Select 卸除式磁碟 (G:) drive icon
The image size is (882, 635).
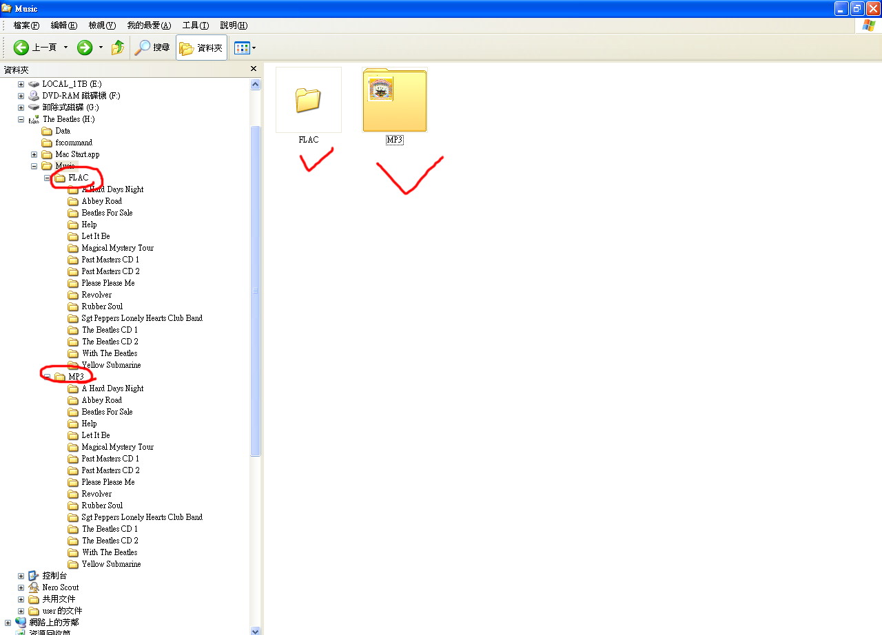(34, 107)
